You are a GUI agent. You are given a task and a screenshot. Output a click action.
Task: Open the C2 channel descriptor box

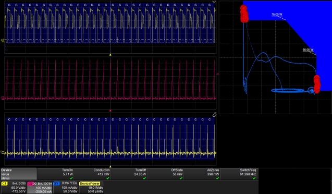tap(40, 187)
